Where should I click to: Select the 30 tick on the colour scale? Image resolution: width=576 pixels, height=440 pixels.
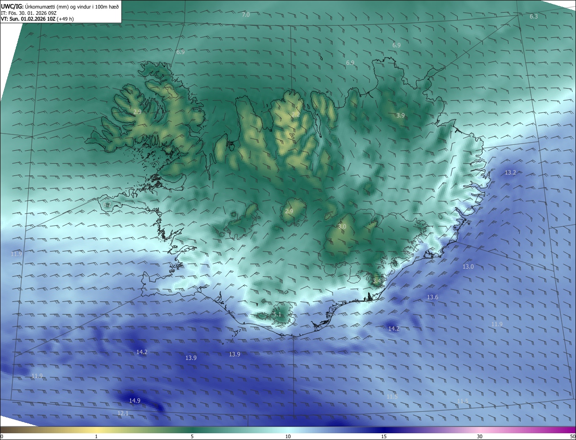(480, 436)
